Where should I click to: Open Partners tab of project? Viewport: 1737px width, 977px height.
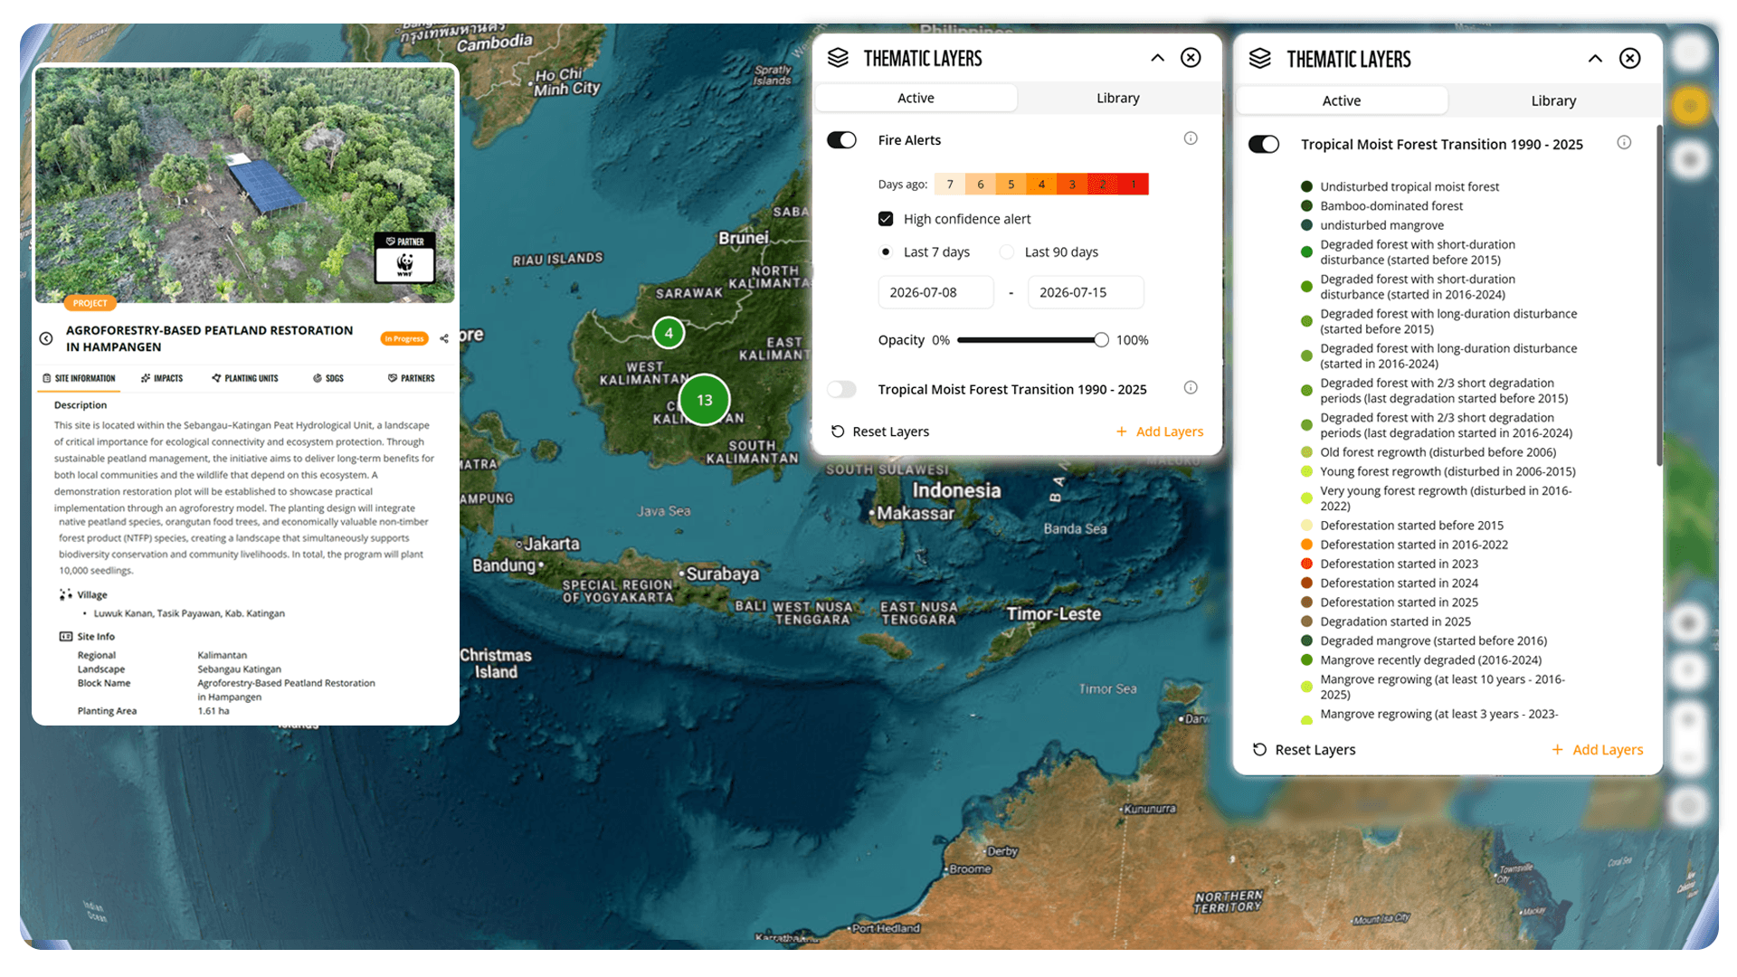coord(411,378)
